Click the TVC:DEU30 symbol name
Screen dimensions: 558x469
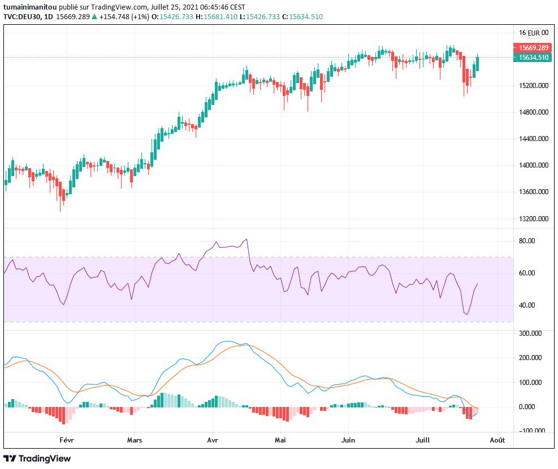[x=22, y=17]
